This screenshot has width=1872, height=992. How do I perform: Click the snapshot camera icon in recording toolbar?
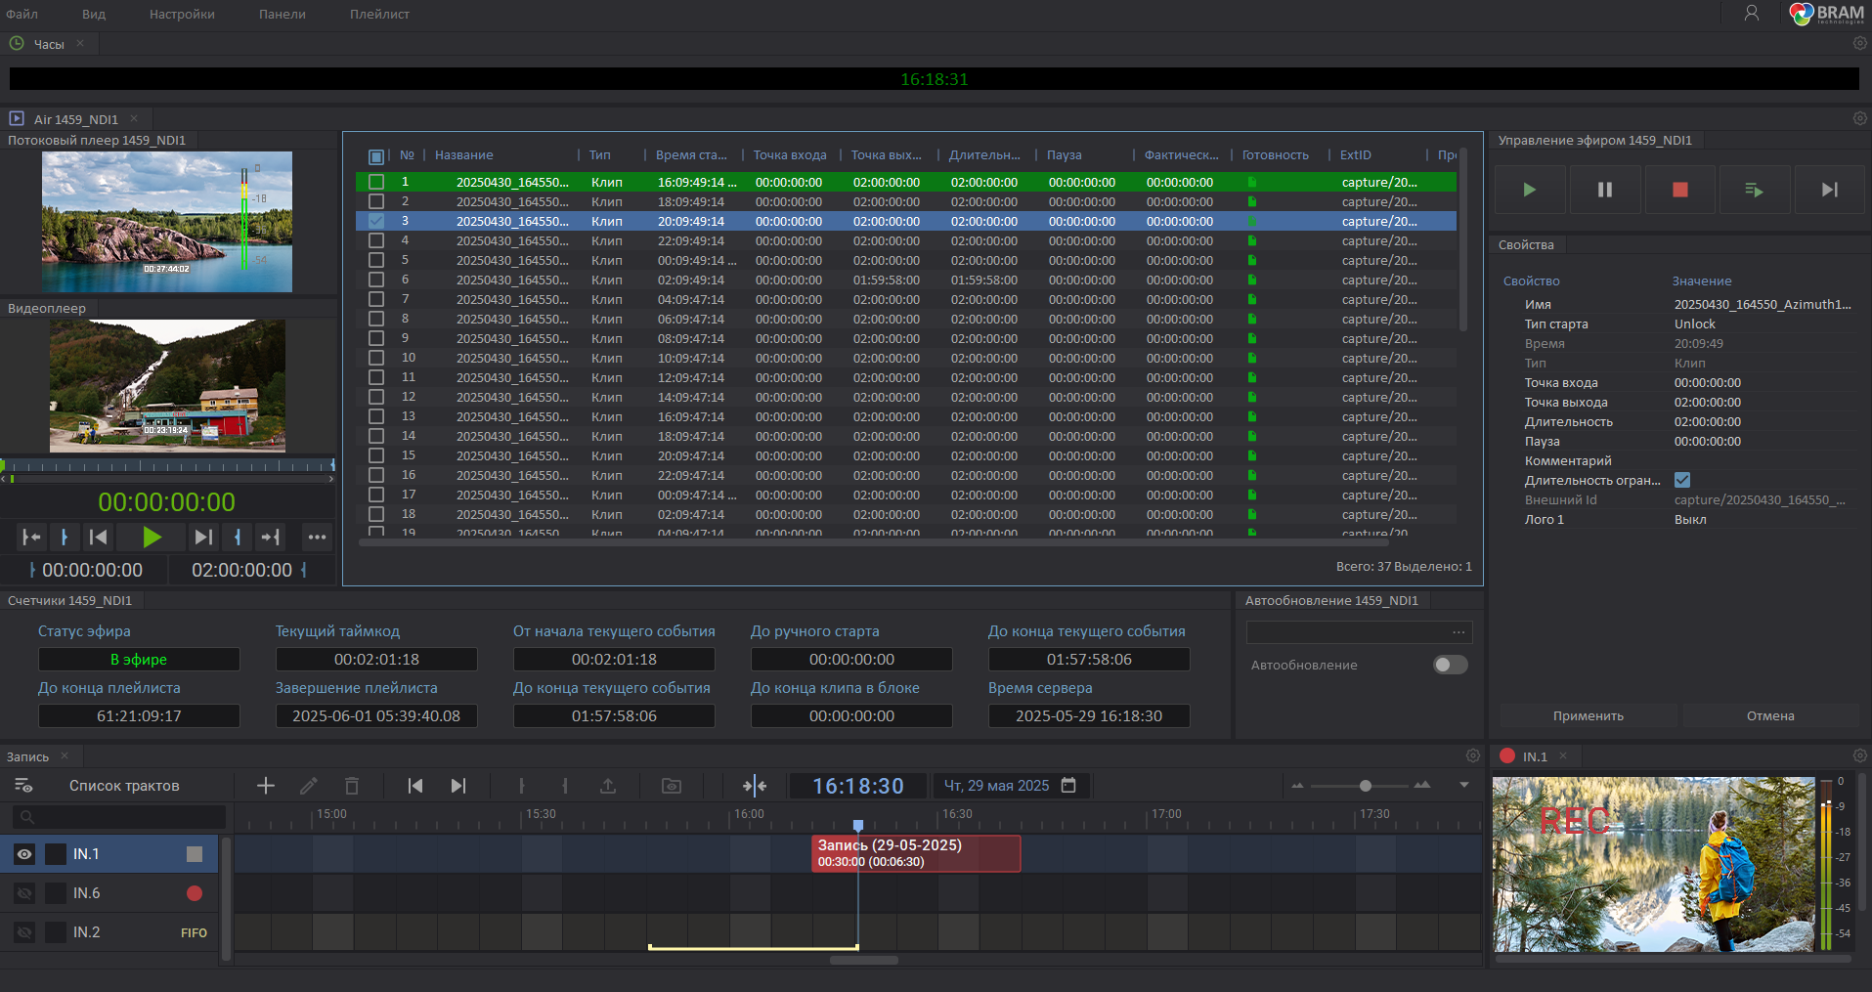672,786
